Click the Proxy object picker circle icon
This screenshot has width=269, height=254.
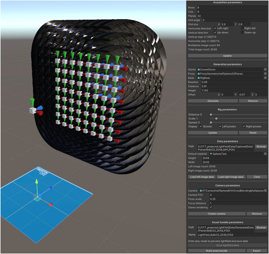pyautogui.click(x=265, y=73)
